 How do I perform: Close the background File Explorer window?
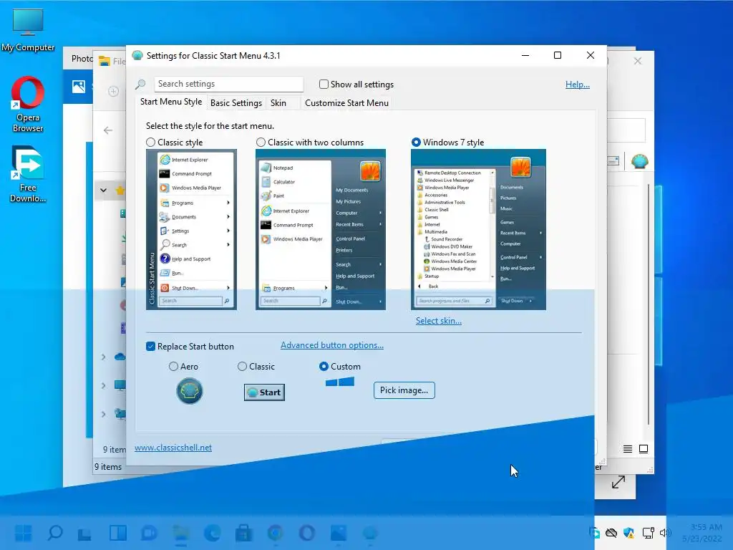(x=638, y=61)
